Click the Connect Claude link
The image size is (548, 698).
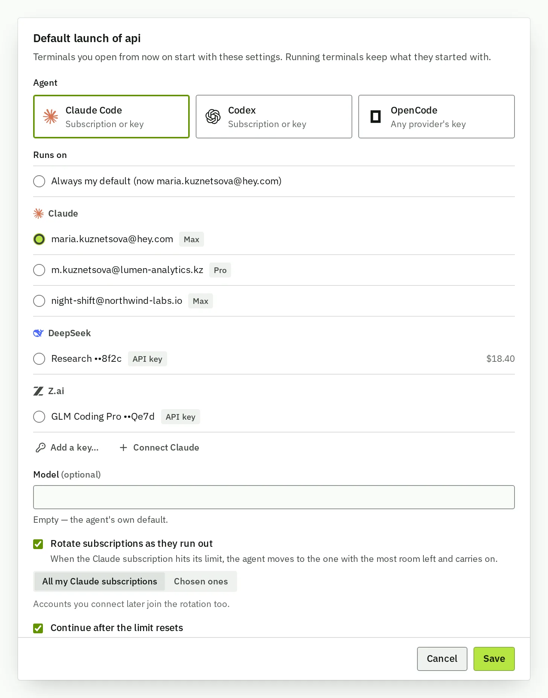click(x=159, y=448)
